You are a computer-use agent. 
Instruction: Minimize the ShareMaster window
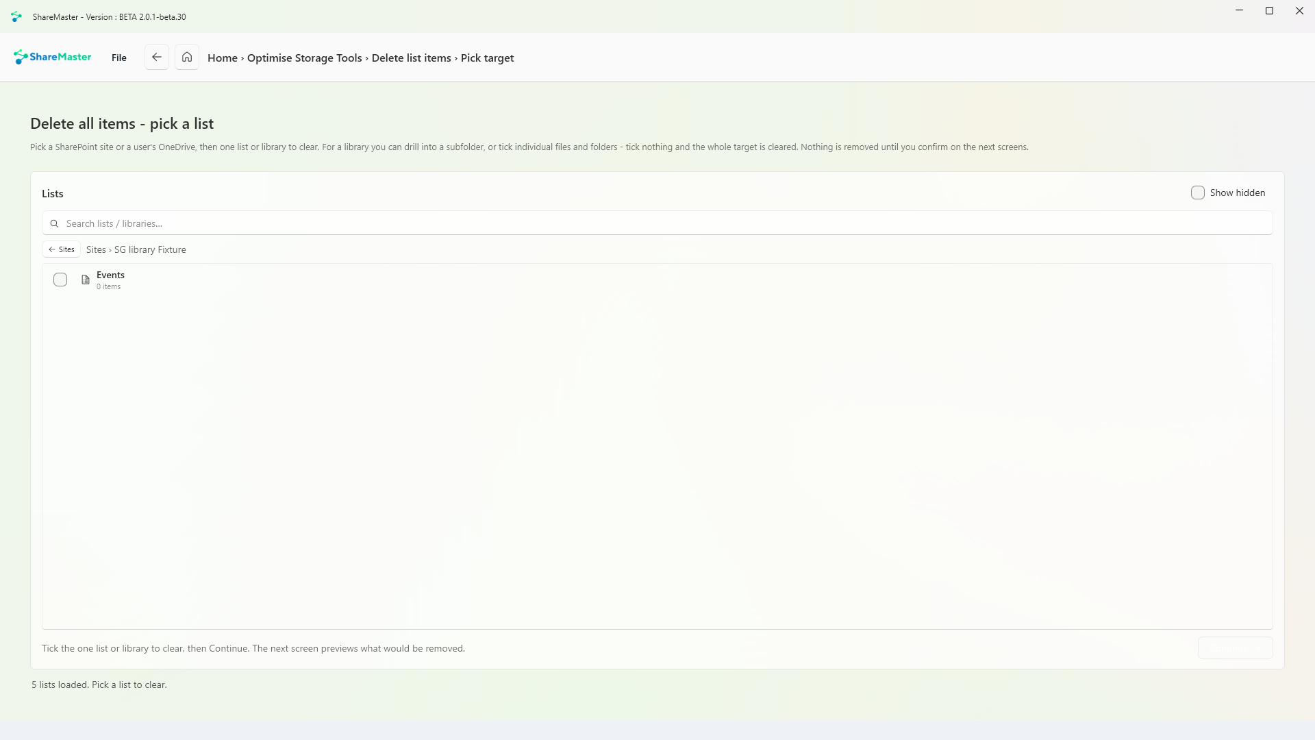[1239, 11]
